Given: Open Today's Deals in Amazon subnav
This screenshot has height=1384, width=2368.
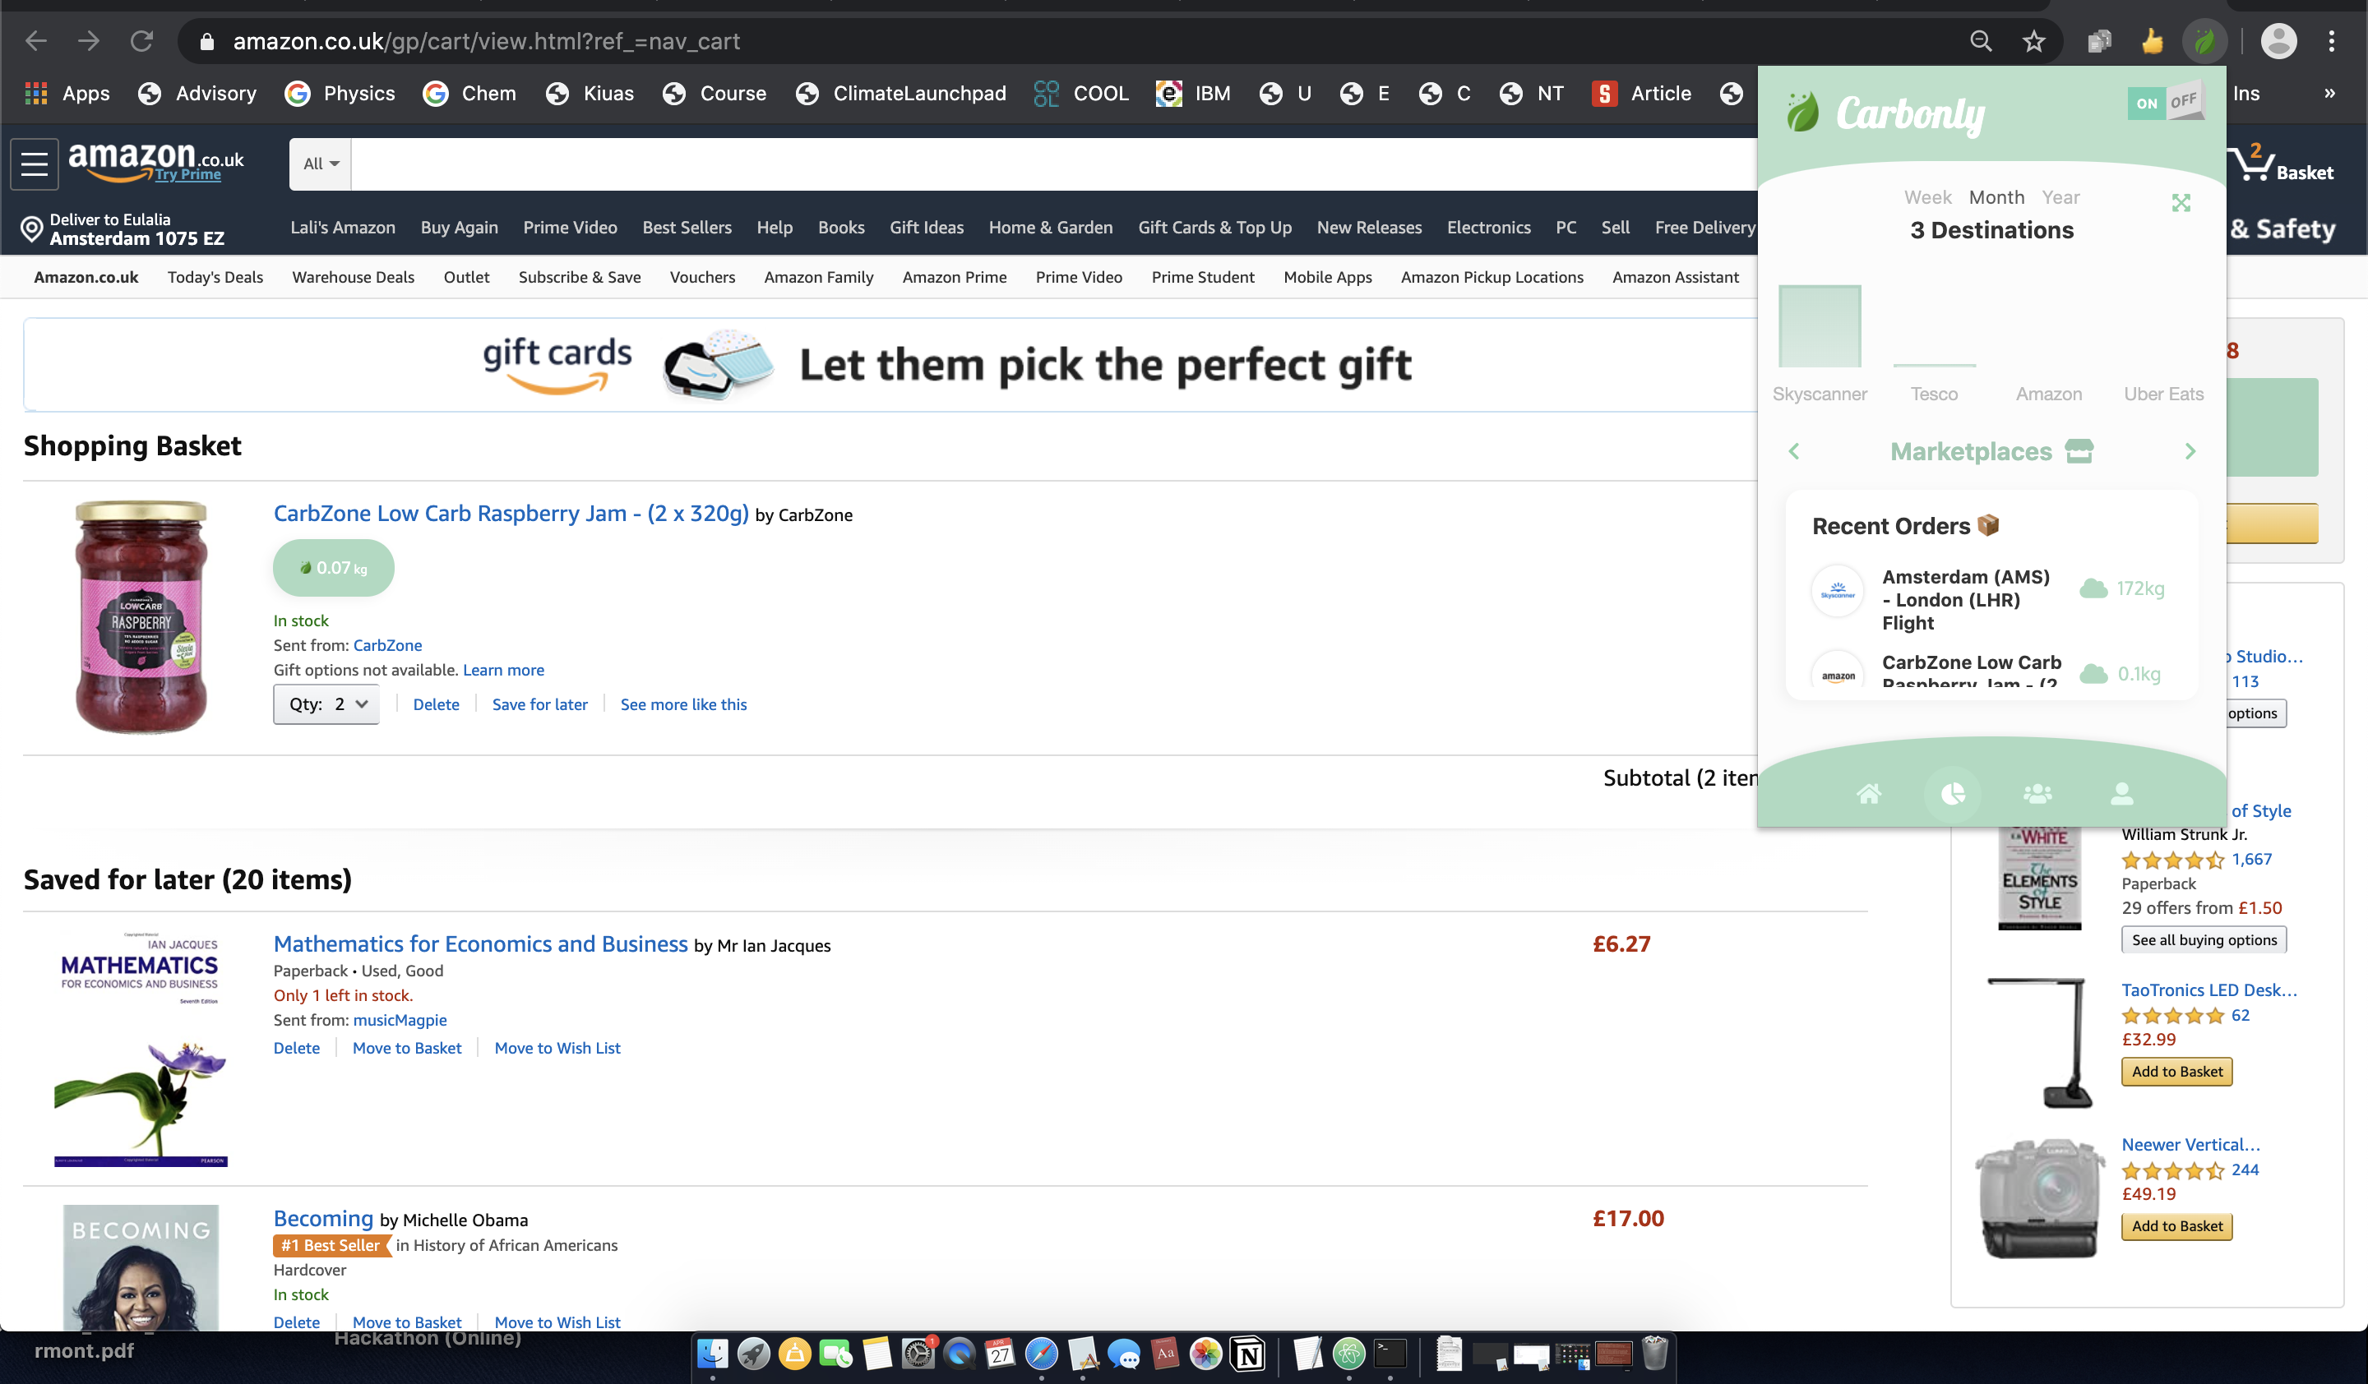Looking at the screenshot, I should click(215, 277).
